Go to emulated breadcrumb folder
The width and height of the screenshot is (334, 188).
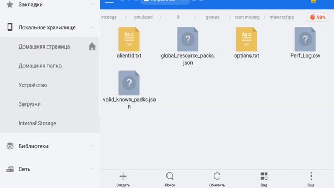pyautogui.click(x=144, y=17)
